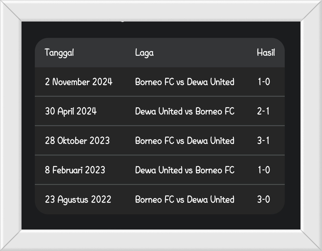The width and height of the screenshot is (322, 251).
Task: Select the 8 Februari 2023 date cell
Action: (x=75, y=170)
